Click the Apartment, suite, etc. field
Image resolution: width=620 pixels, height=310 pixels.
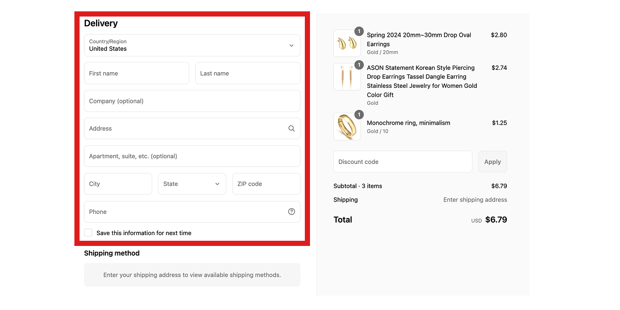point(192,156)
